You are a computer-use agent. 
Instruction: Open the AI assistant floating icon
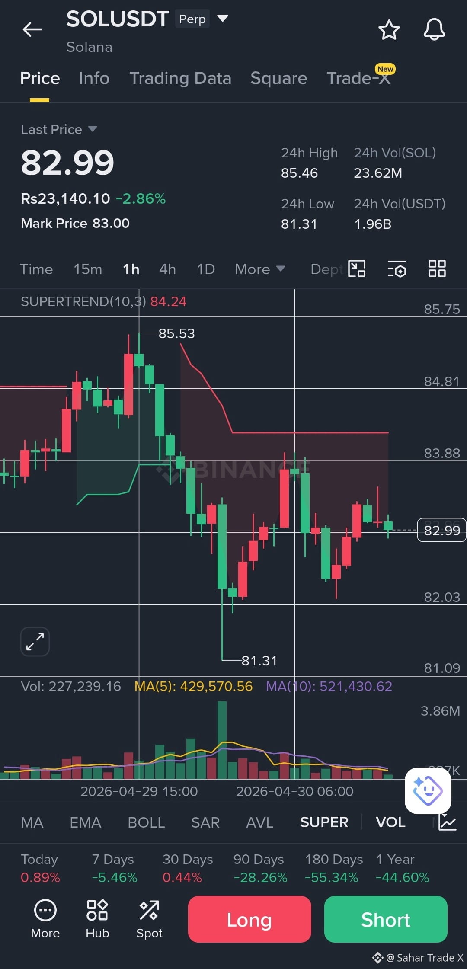click(x=428, y=791)
